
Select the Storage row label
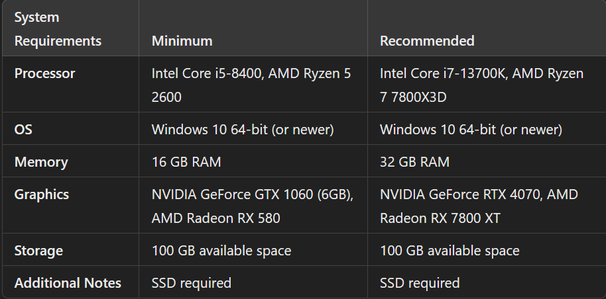click(38, 251)
